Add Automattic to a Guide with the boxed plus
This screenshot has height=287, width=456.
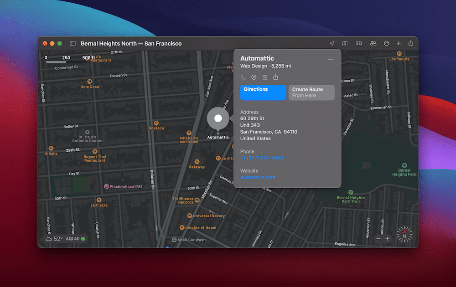pos(265,77)
